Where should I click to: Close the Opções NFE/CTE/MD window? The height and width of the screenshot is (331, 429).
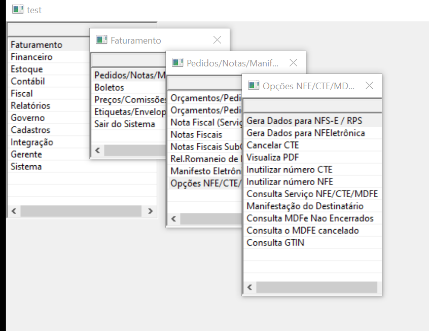[369, 86]
